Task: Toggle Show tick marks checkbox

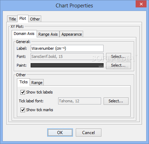Action: (x=23, y=110)
